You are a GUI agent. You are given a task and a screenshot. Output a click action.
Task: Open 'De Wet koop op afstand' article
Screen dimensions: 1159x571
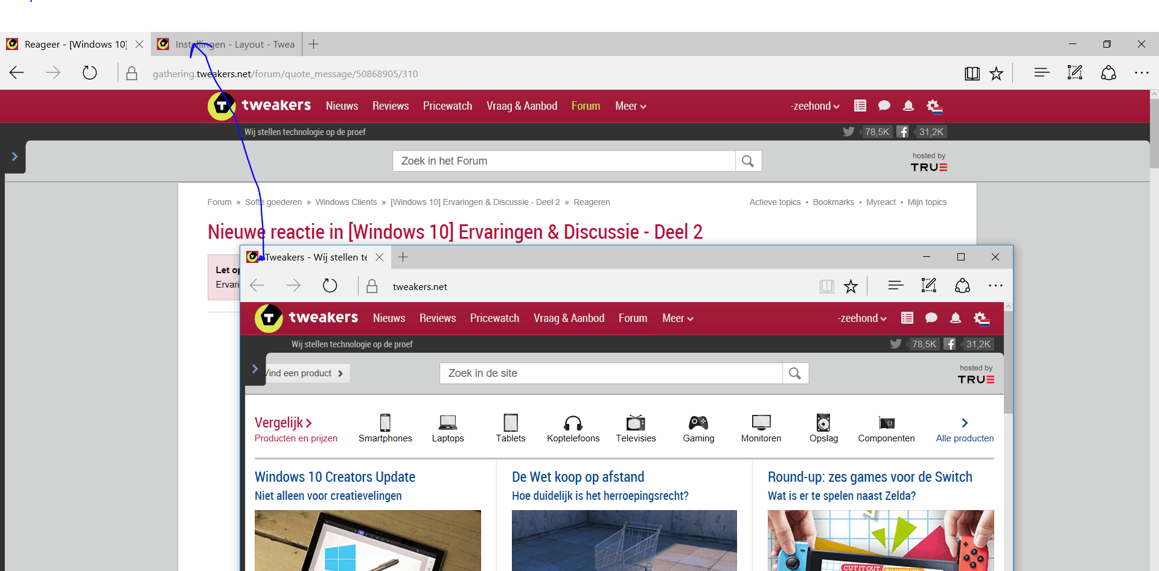pos(578,477)
